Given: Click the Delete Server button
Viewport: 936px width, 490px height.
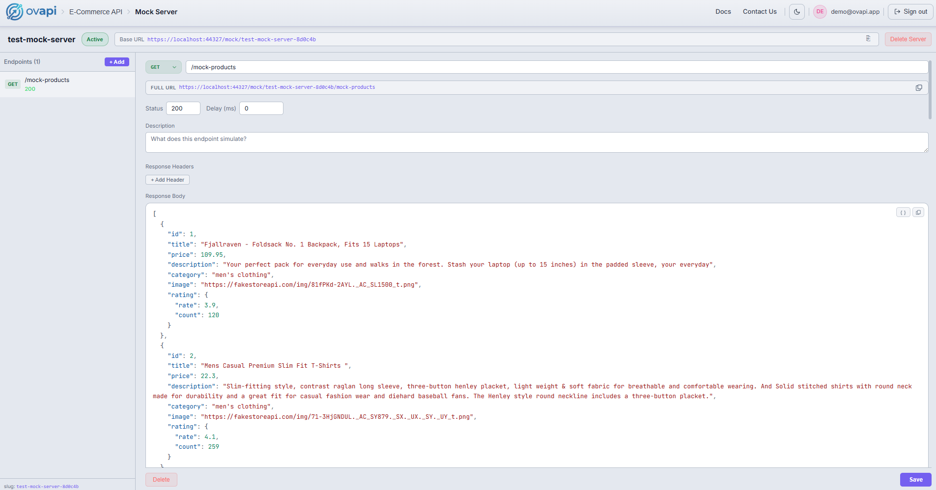Looking at the screenshot, I should pos(907,39).
